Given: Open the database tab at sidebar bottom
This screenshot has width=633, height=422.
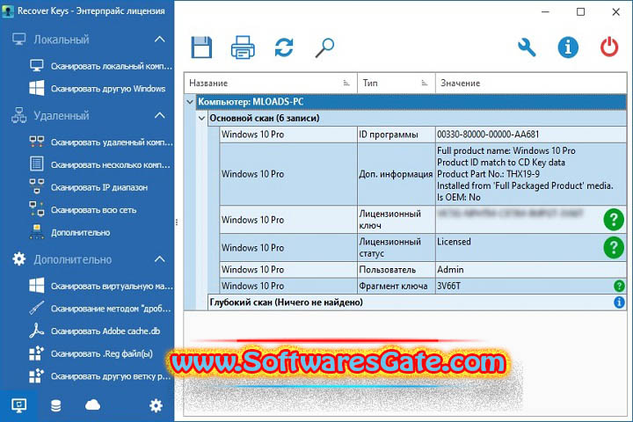Looking at the screenshot, I should (x=56, y=405).
